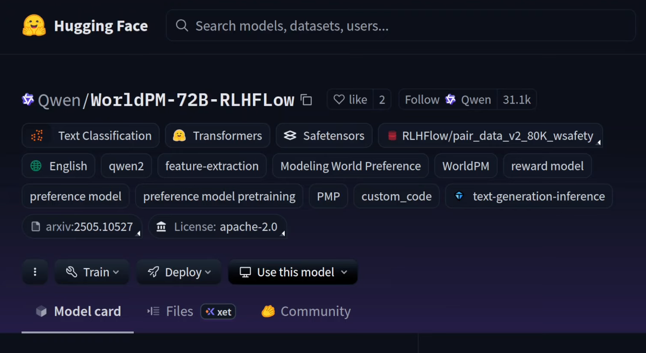Click the Community waving hand icon

(x=268, y=311)
